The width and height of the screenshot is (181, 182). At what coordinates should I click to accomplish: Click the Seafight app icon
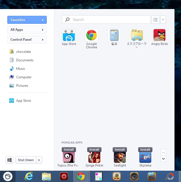[x=120, y=157]
